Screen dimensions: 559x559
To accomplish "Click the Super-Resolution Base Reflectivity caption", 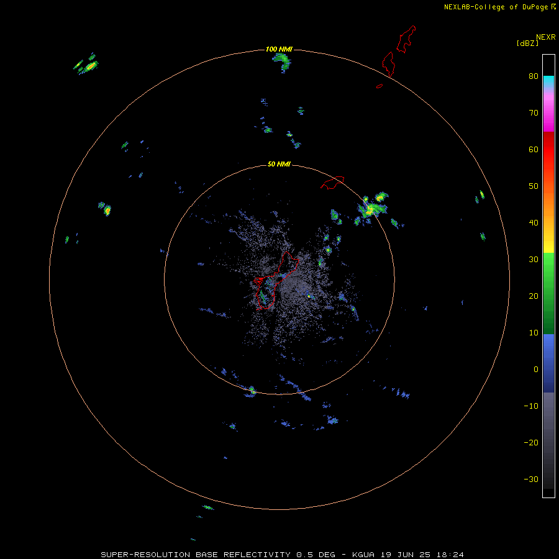I will point(283,555).
